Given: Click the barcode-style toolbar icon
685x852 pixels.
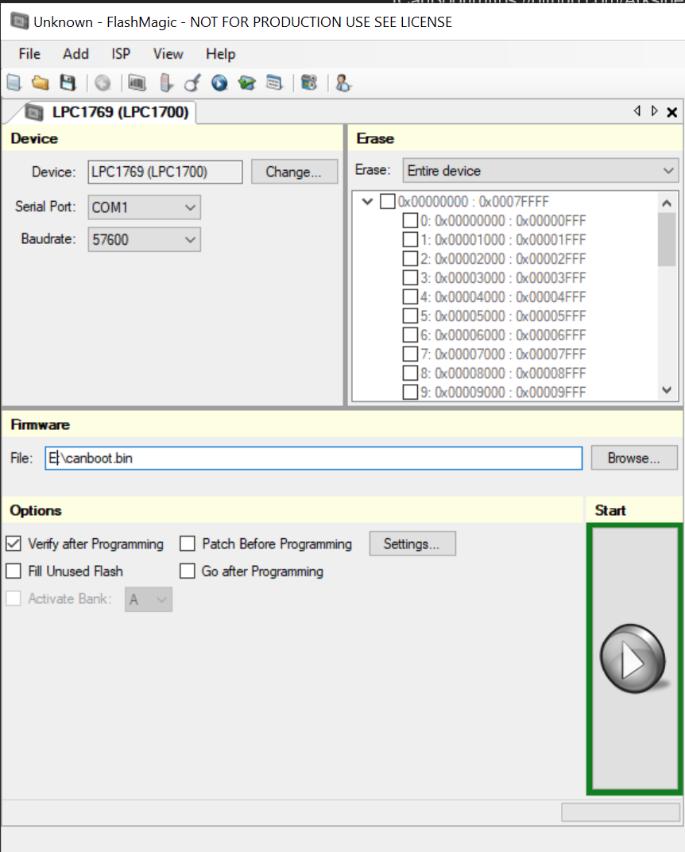Looking at the screenshot, I should [x=137, y=82].
